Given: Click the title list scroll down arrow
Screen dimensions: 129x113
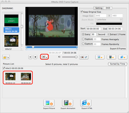Looking at the screenshot, I should click(x=22, y=49).
